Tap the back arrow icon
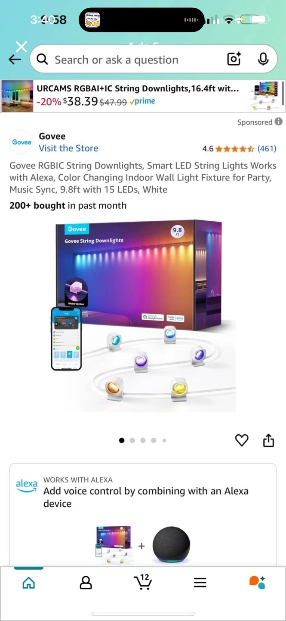286x621 pixels. coord(15,60)
